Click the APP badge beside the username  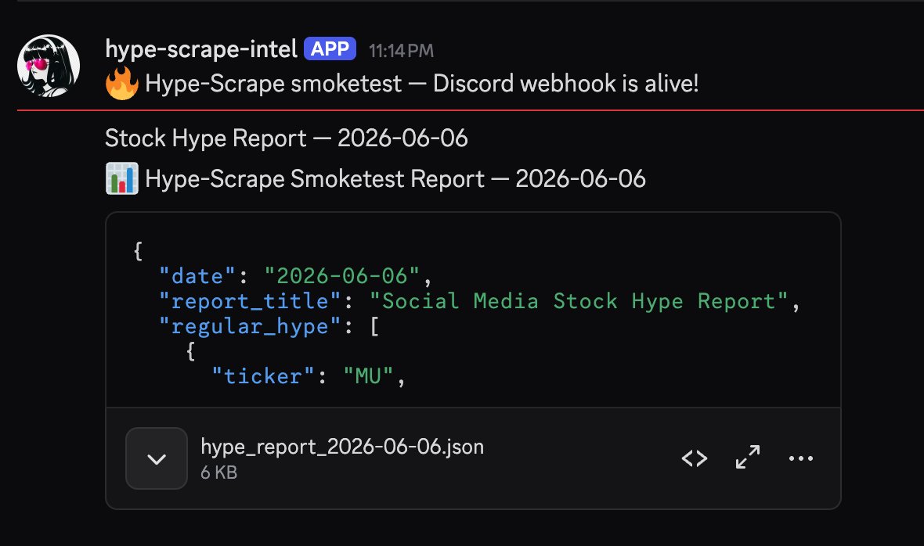tap(330, 48)
